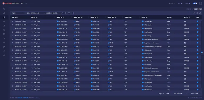Click 10.40.2.10 in 13:40:26 Suspicious Foreign Access row

coord(96,72)
